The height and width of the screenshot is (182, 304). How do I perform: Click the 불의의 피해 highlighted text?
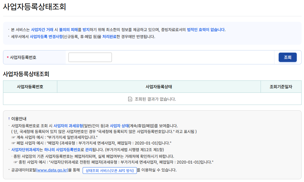click(x=68, y=30)
